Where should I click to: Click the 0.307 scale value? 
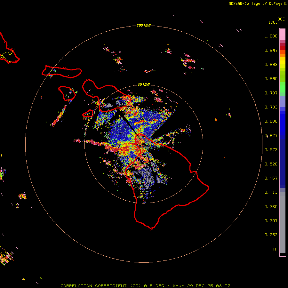click(x=271, y=221)
